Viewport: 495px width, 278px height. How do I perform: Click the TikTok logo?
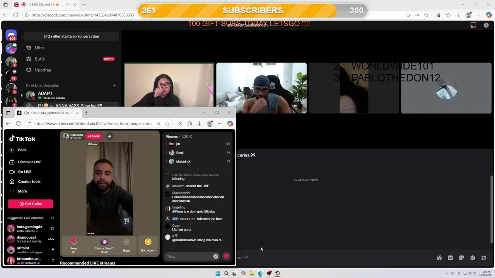pos(22,139)
